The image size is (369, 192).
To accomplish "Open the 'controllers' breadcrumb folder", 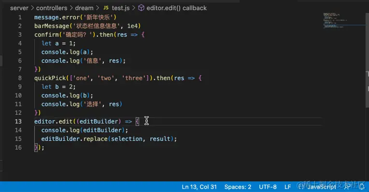I will 52,8.
